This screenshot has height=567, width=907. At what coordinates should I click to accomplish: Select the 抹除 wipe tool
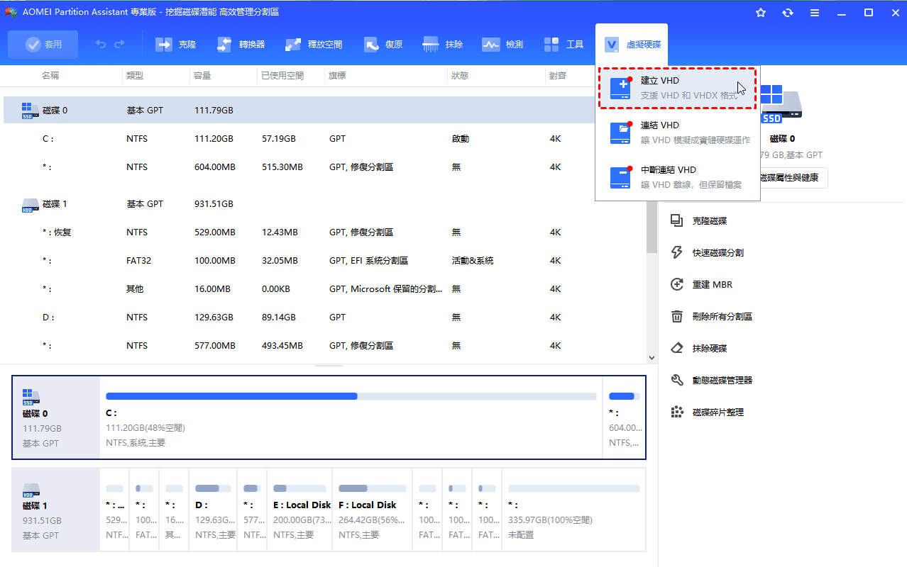coord(441,43)
